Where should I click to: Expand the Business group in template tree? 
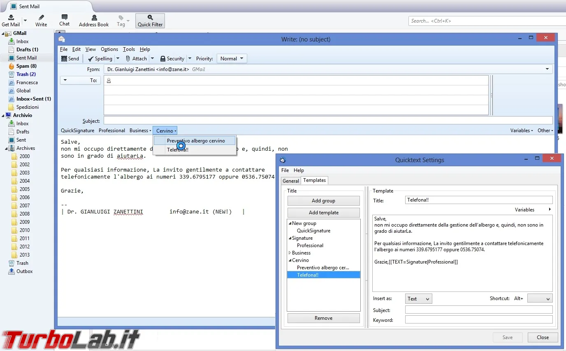click(x=290, y=253)
